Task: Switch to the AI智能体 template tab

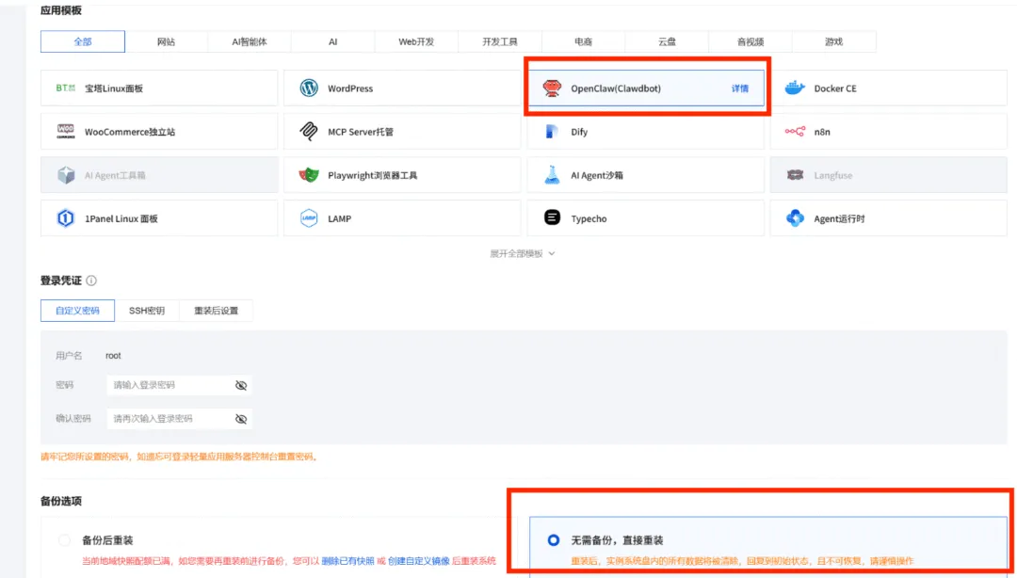Action: [x=250, y=41]
